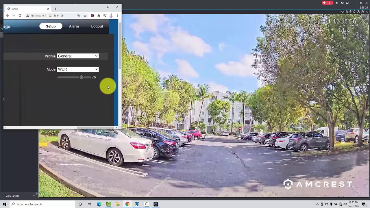Bookmark this page with the star icon

click(x=85, y=16)
